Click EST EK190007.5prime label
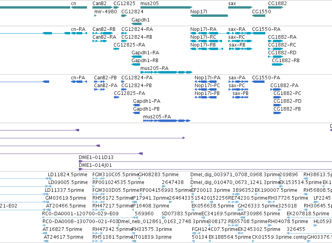332x243 pixels. click(x=276, y=190)
